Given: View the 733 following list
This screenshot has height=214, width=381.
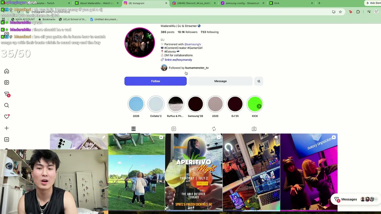Looking at the screenshot, I should click(210, 32).
